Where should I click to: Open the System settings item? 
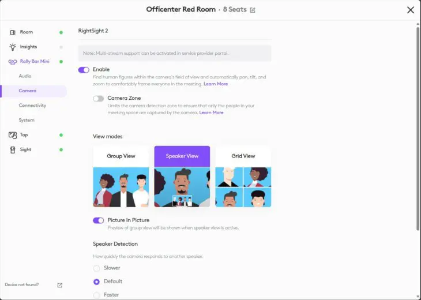[x=27, y=120]
